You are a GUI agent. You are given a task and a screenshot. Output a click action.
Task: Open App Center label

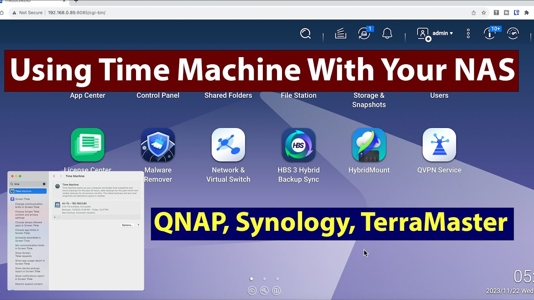point(88,95)
